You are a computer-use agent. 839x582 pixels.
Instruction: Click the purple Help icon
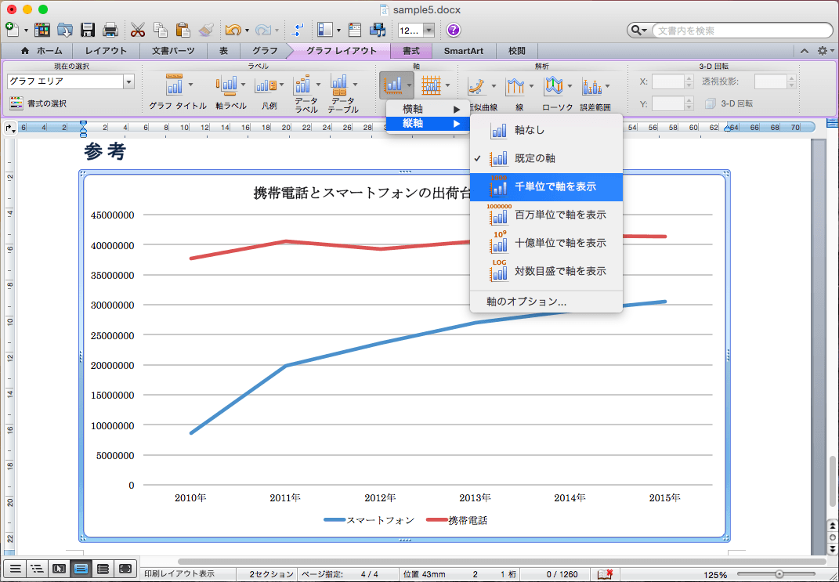coord(454,30)
